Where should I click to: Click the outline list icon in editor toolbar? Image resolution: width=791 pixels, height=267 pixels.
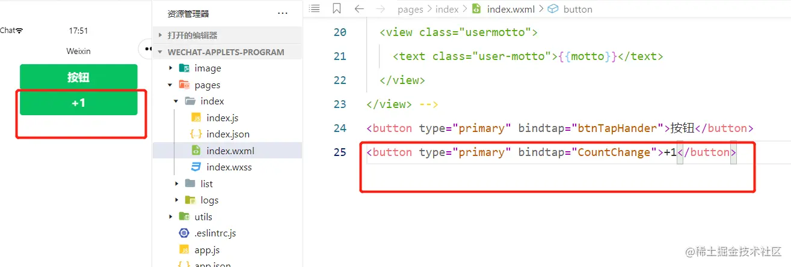(x=314, y=9)
